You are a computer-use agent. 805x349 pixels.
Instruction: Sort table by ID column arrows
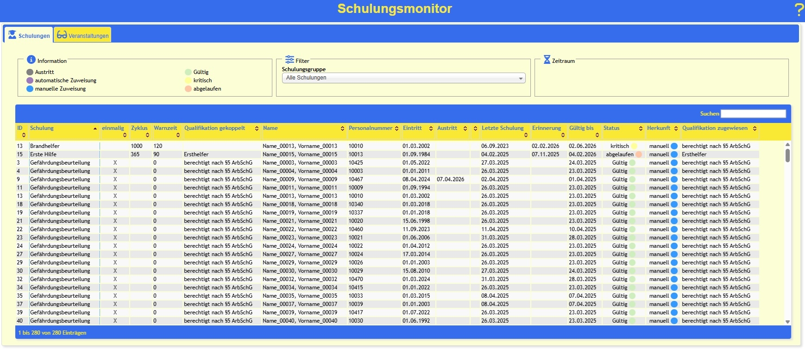pyautogui.click(x=24, y=135)
